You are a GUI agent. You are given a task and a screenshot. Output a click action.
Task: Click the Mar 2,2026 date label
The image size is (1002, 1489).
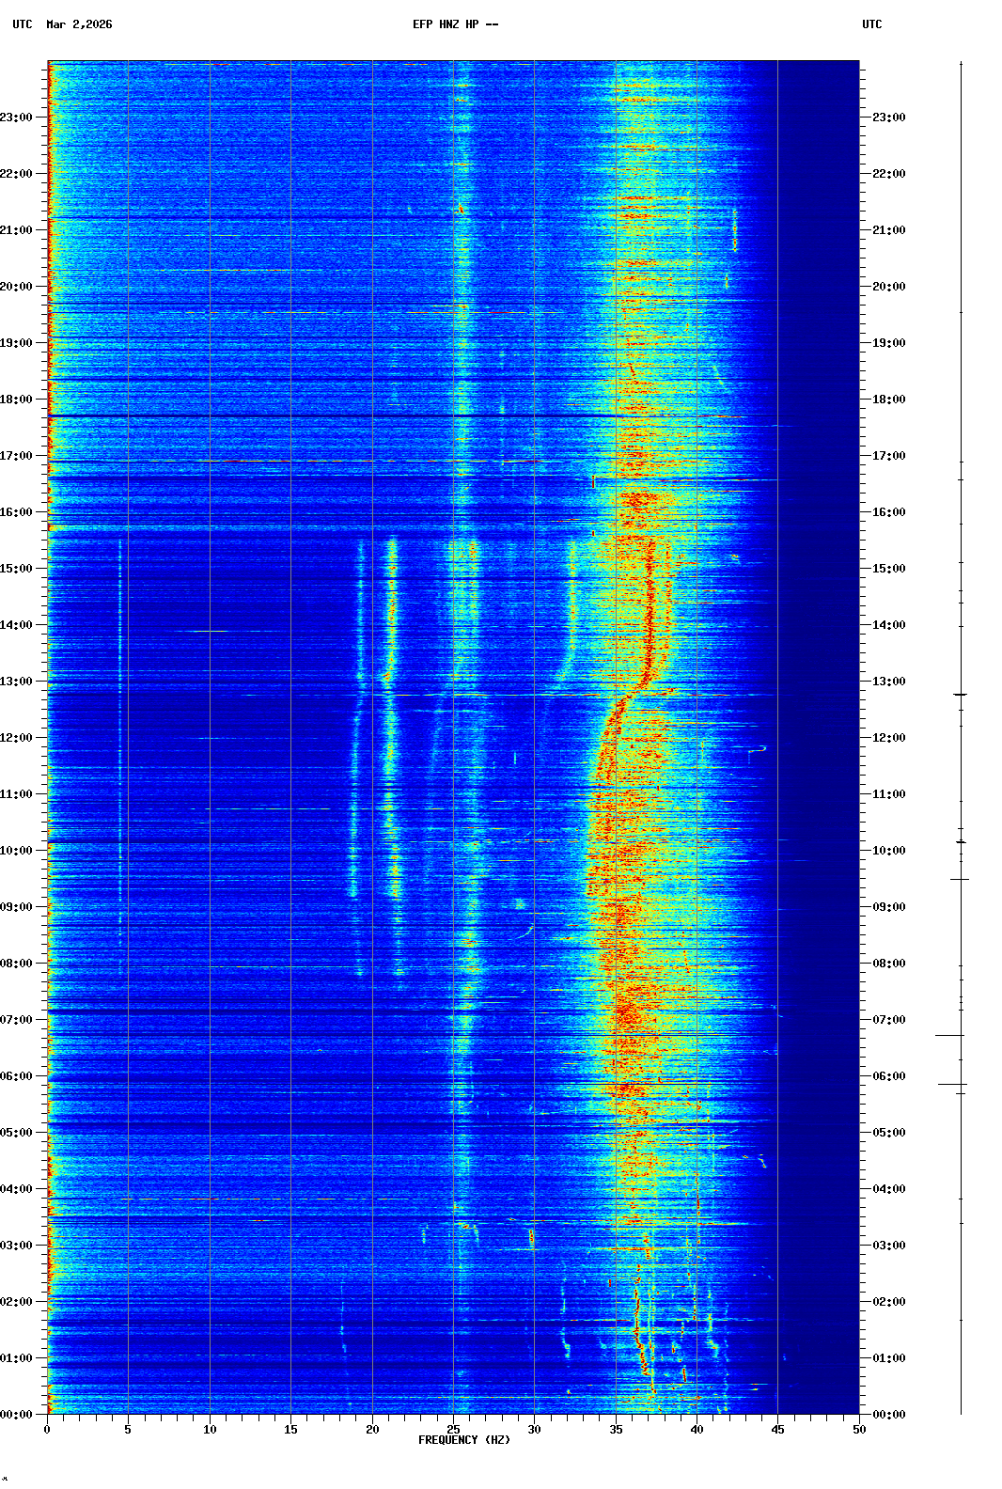[x=79, y=24]
